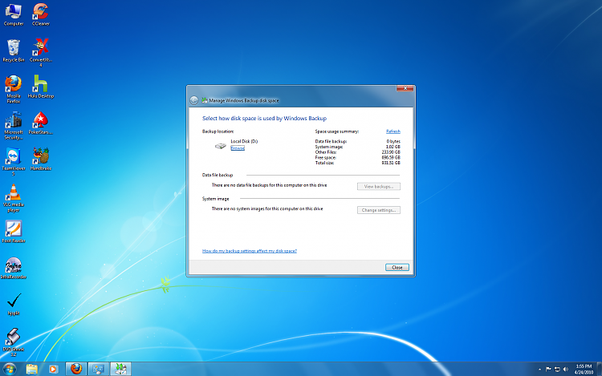Click the 'Other Files:' row label
This screenshot has height=376, width=602.
point(326,152)
